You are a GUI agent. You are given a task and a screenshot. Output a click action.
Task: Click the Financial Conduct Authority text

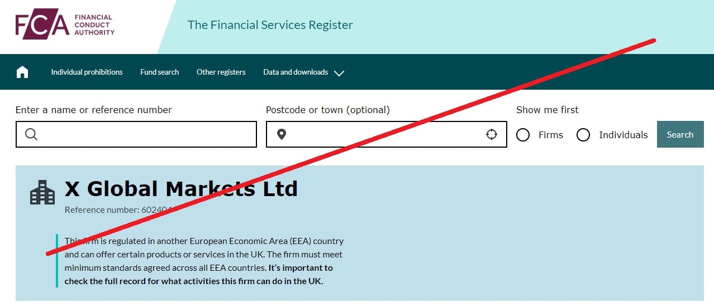(x=94, y=25)
